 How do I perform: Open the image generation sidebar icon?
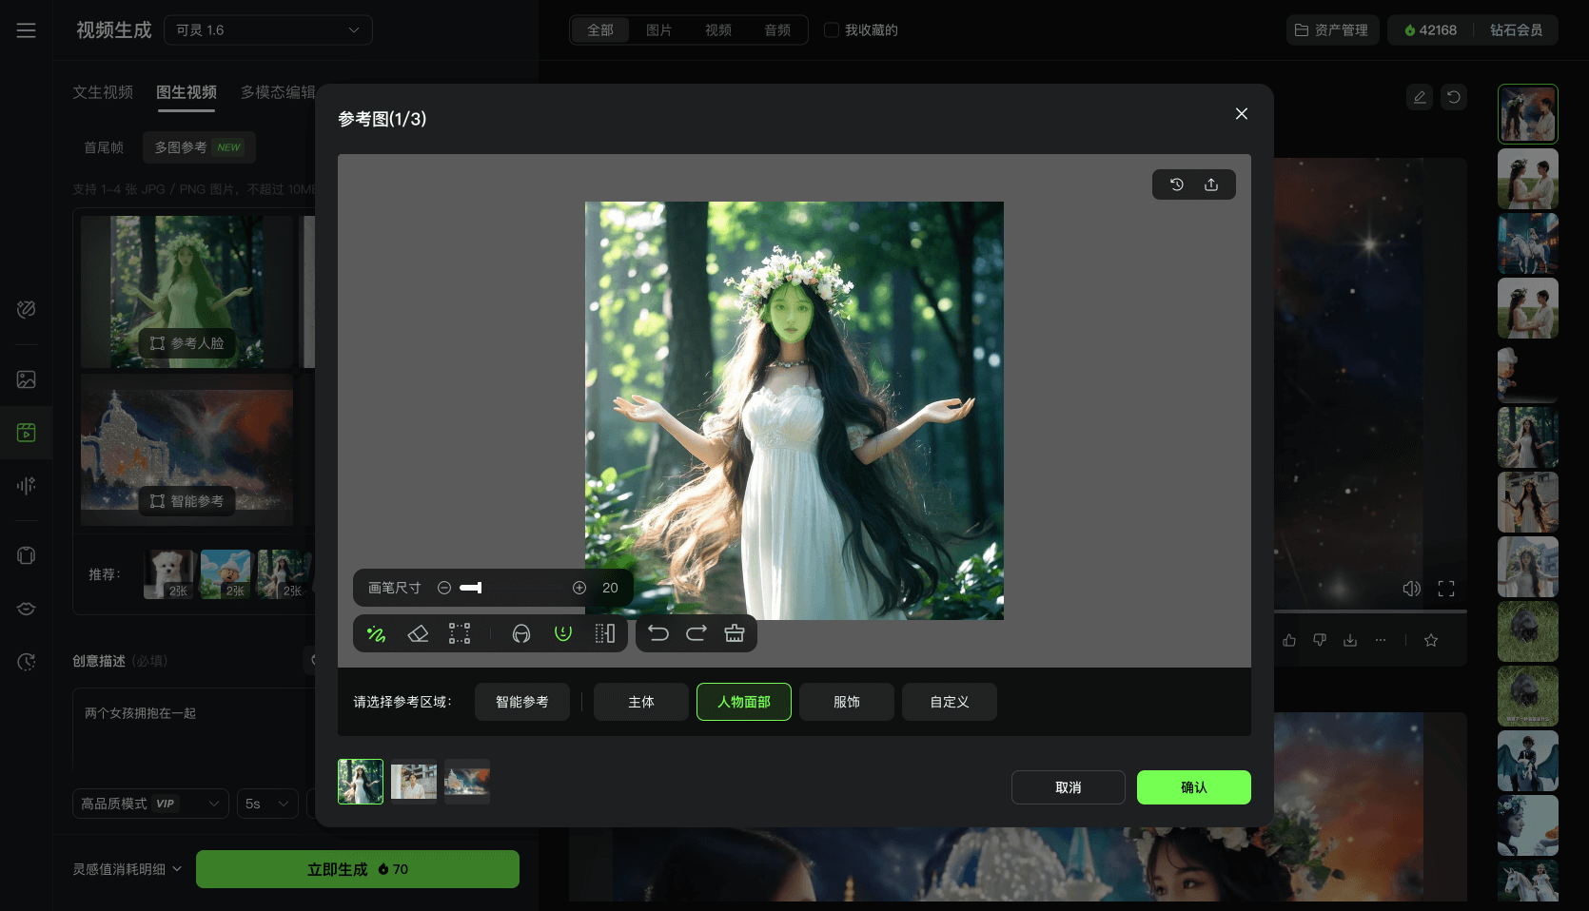(x=27, y=379)
